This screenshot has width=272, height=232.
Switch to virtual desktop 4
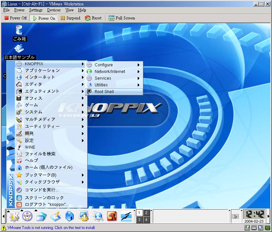(x=146, y=220)
